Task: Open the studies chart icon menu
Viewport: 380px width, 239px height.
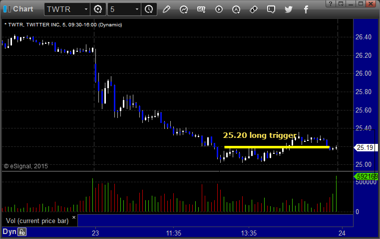Action: [x=184, y=9]
